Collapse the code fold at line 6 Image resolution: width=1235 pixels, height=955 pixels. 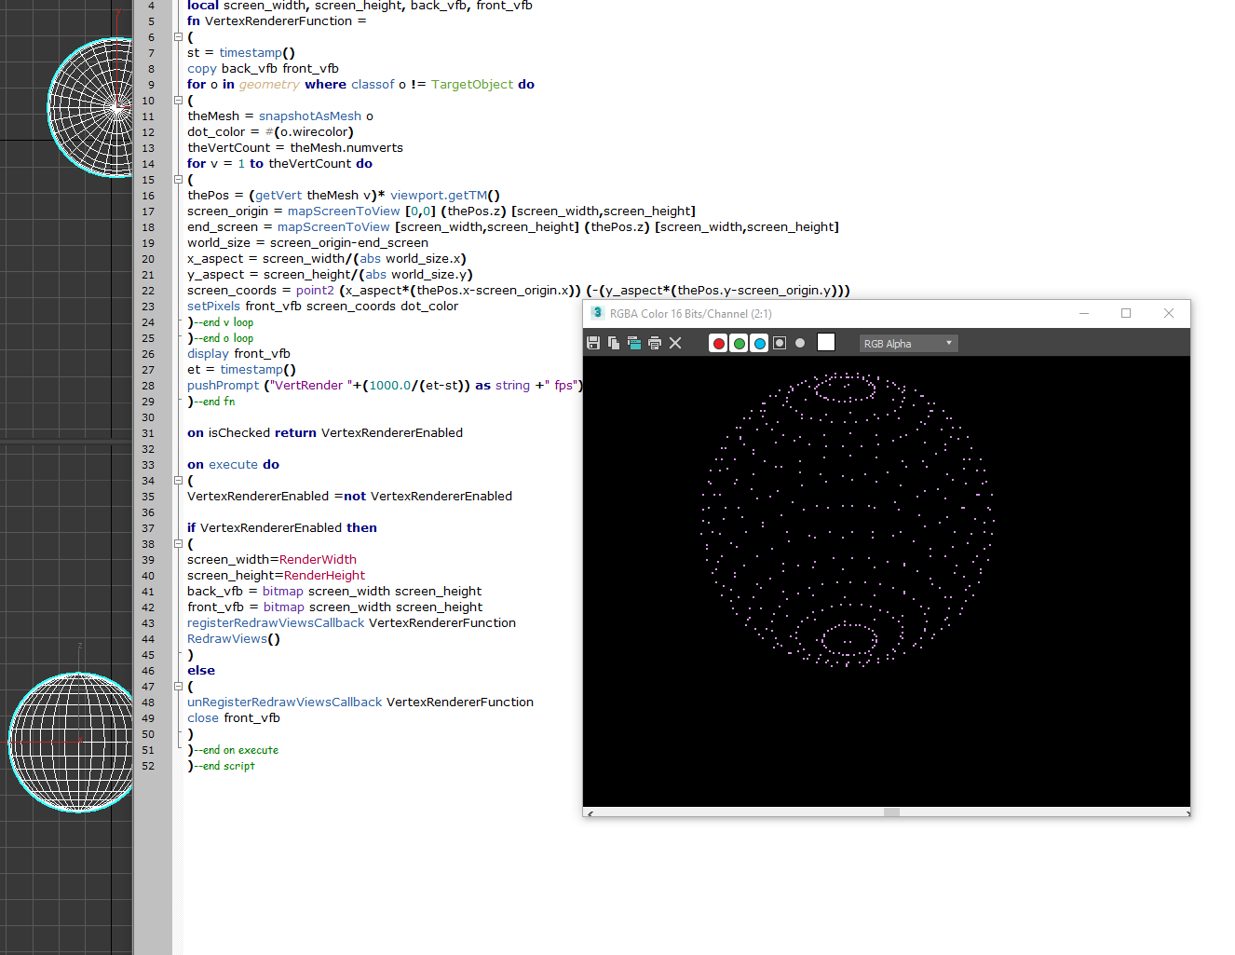click(178, 37)
